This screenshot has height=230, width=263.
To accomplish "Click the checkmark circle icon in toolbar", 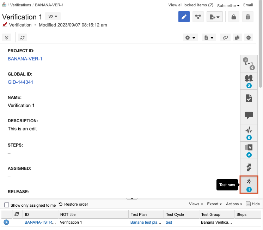I will tap(249, 37).
